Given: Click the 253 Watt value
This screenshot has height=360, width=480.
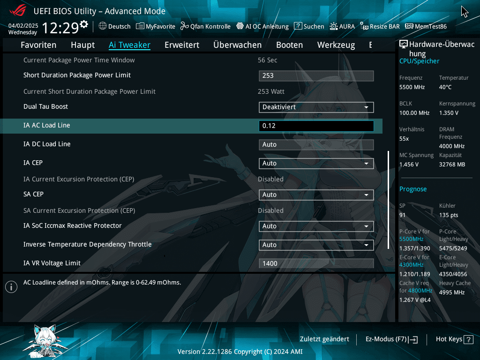Looking at the screenshot, I should (x=271, y=91).
